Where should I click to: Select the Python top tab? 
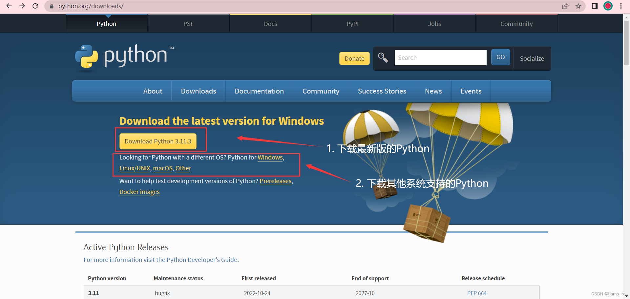point(107,24)
